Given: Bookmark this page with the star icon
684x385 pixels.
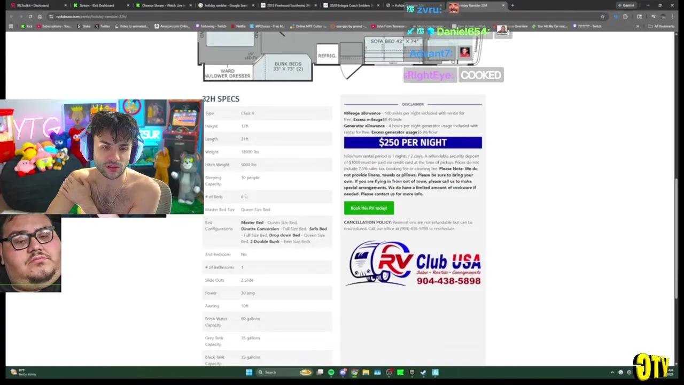Looking at the screenshot, I should (603, 17).
